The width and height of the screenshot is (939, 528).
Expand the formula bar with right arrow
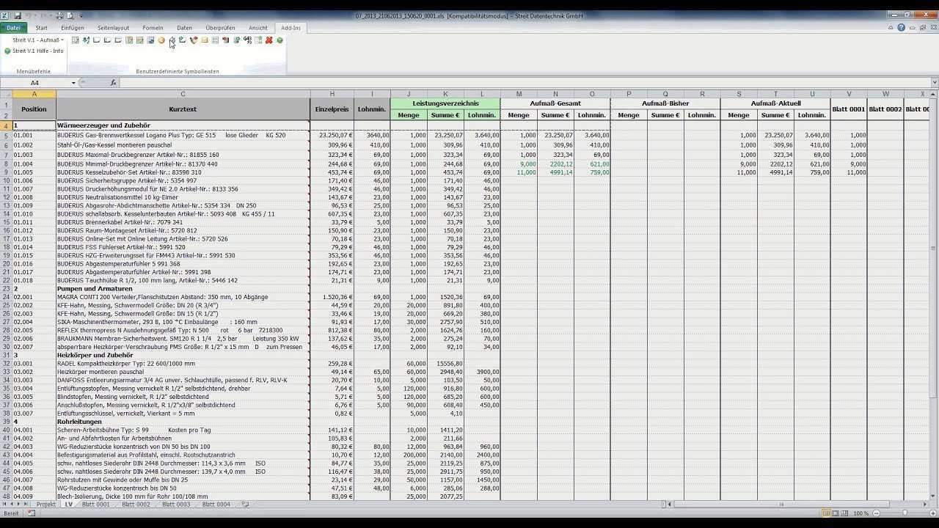click(x=934, y=83)
